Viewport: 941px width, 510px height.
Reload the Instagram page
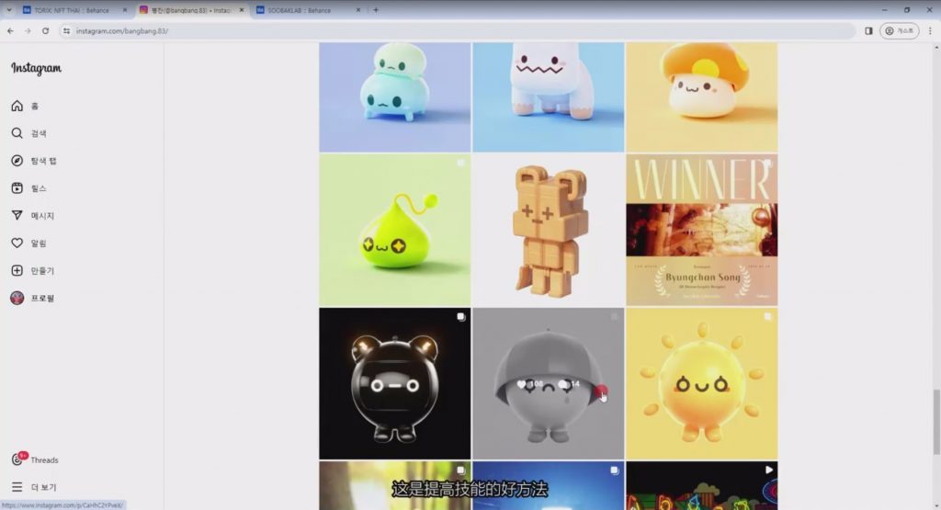point(46,30)
